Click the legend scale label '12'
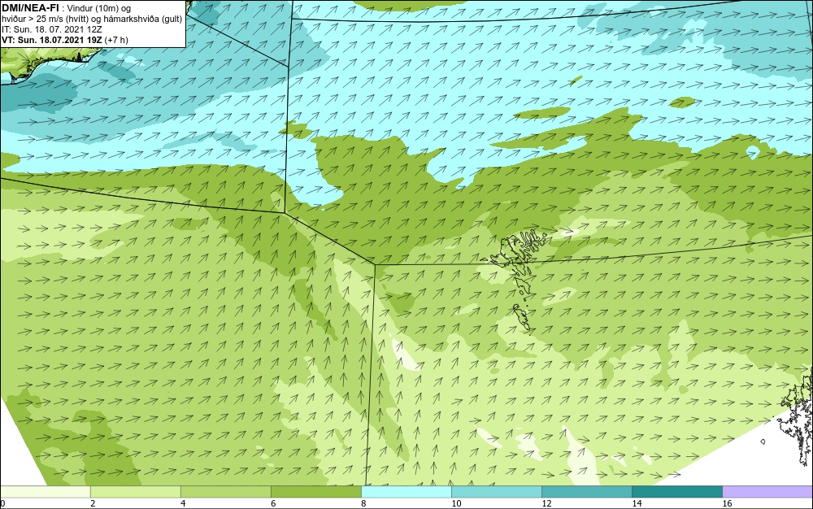 [546, 503]
